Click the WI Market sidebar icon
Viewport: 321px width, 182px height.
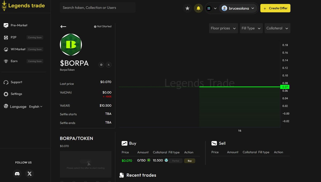tap(6, 49)
